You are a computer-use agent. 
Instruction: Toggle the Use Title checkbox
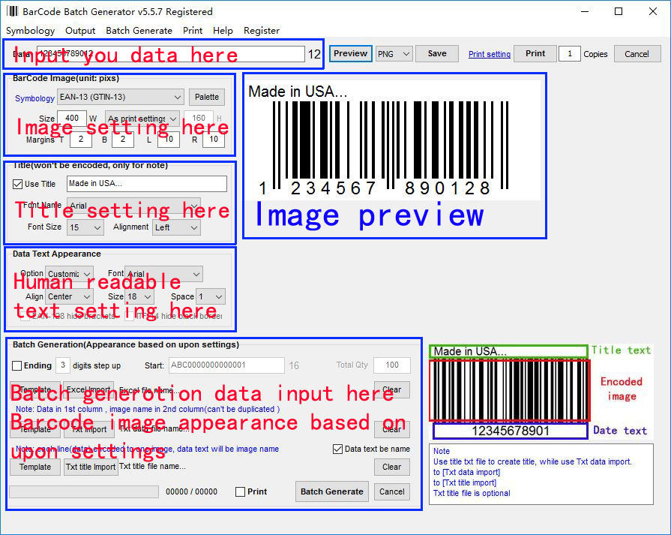coord(17,184)
